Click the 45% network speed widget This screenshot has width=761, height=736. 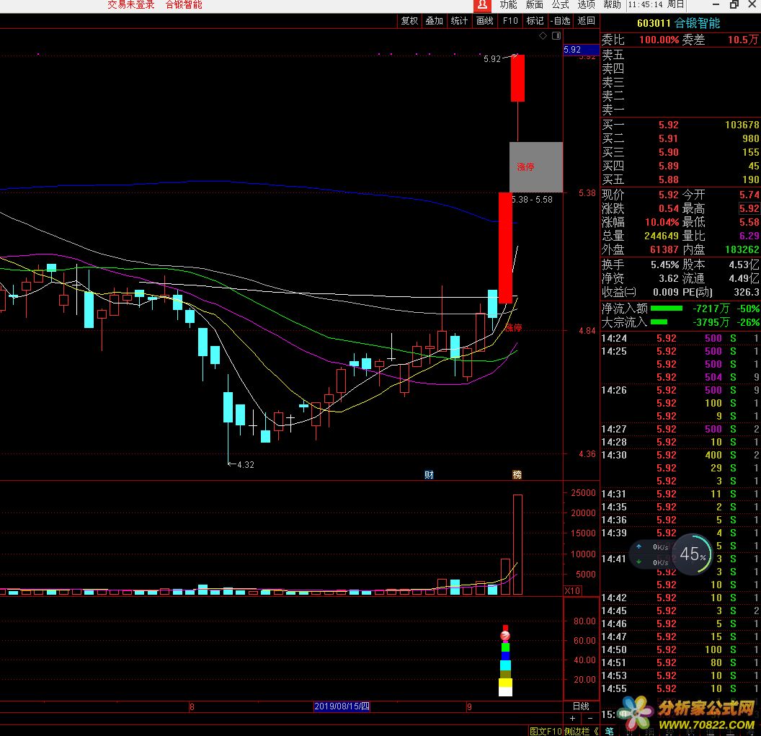(x=693, y=554)
